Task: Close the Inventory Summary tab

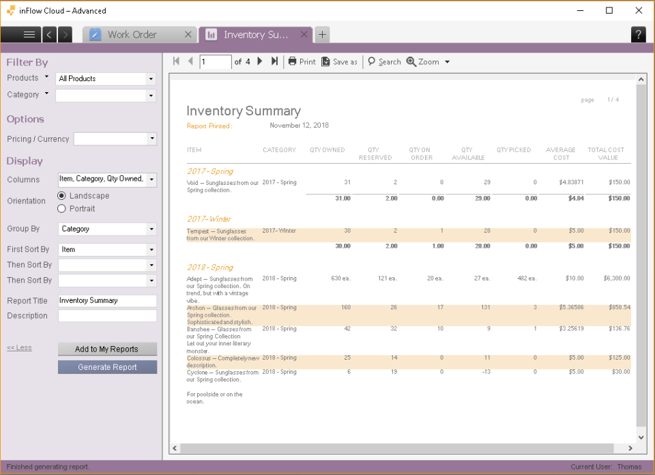Action: point(304,34)
